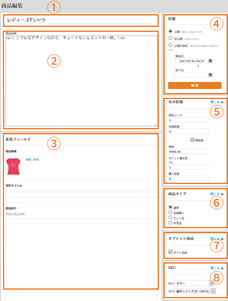Choose the セット品 product type
228x301 pixels.
point(171,217)
